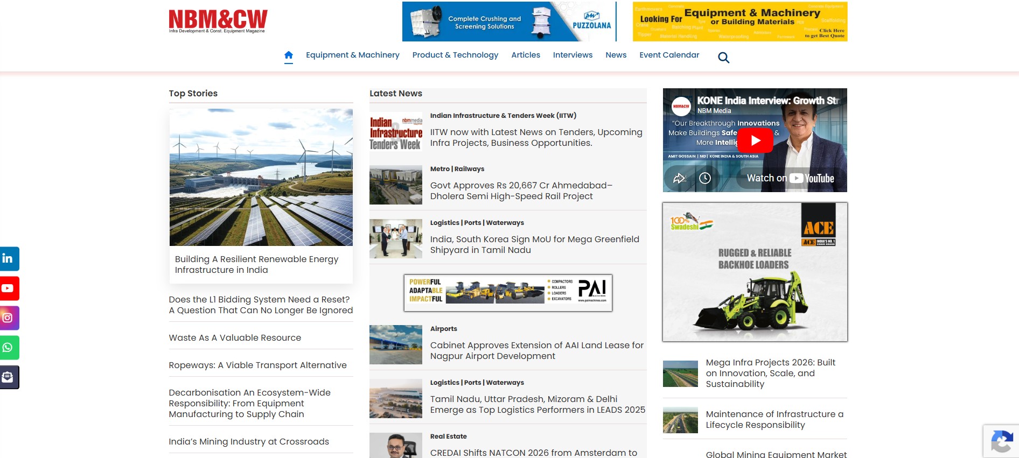Click the KONE India Interview video title
1019x458 pixels.
[769, 101]
